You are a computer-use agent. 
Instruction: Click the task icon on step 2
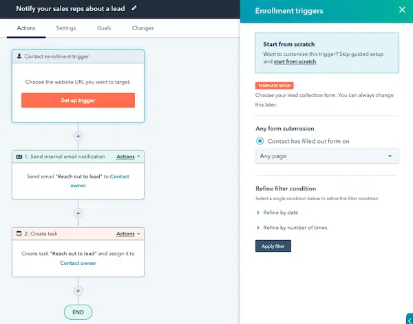[19, 234]
